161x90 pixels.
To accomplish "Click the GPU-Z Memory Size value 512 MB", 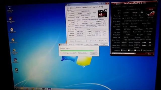I will [x=126, y=37].
